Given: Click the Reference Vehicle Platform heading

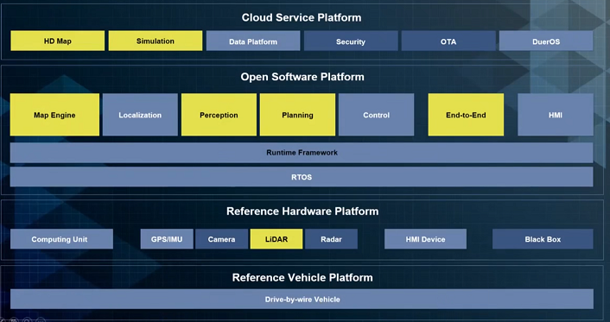Looking at the screenshot, I should pyautogui.click(x=302, y=277).
